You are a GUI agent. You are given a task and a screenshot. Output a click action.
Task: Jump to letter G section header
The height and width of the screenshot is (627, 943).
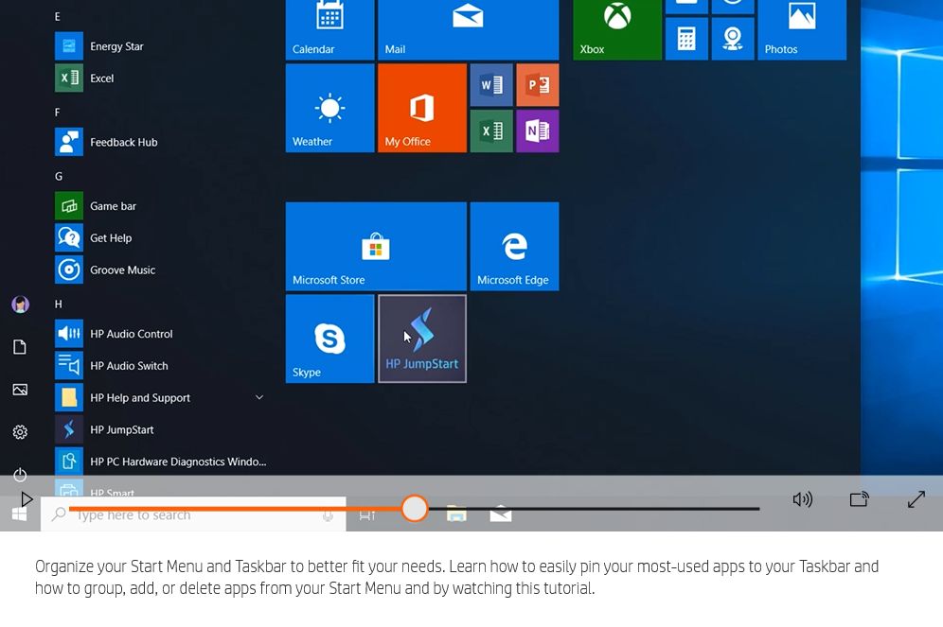pos(59,177)
